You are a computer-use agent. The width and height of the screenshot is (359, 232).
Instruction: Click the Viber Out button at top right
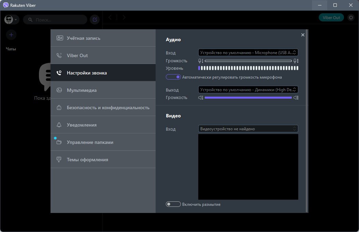click(x=331, y=18)
